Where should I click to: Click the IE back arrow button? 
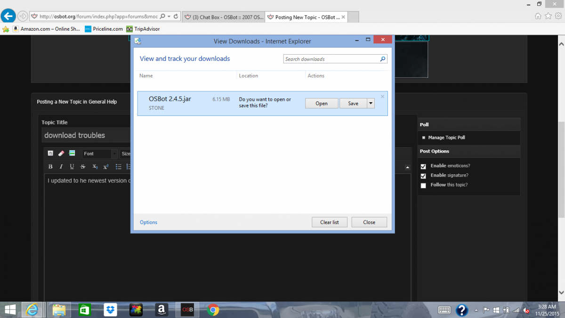[8, 16]
